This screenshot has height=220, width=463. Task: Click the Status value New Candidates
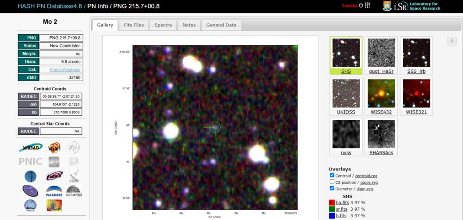[61, 46]
